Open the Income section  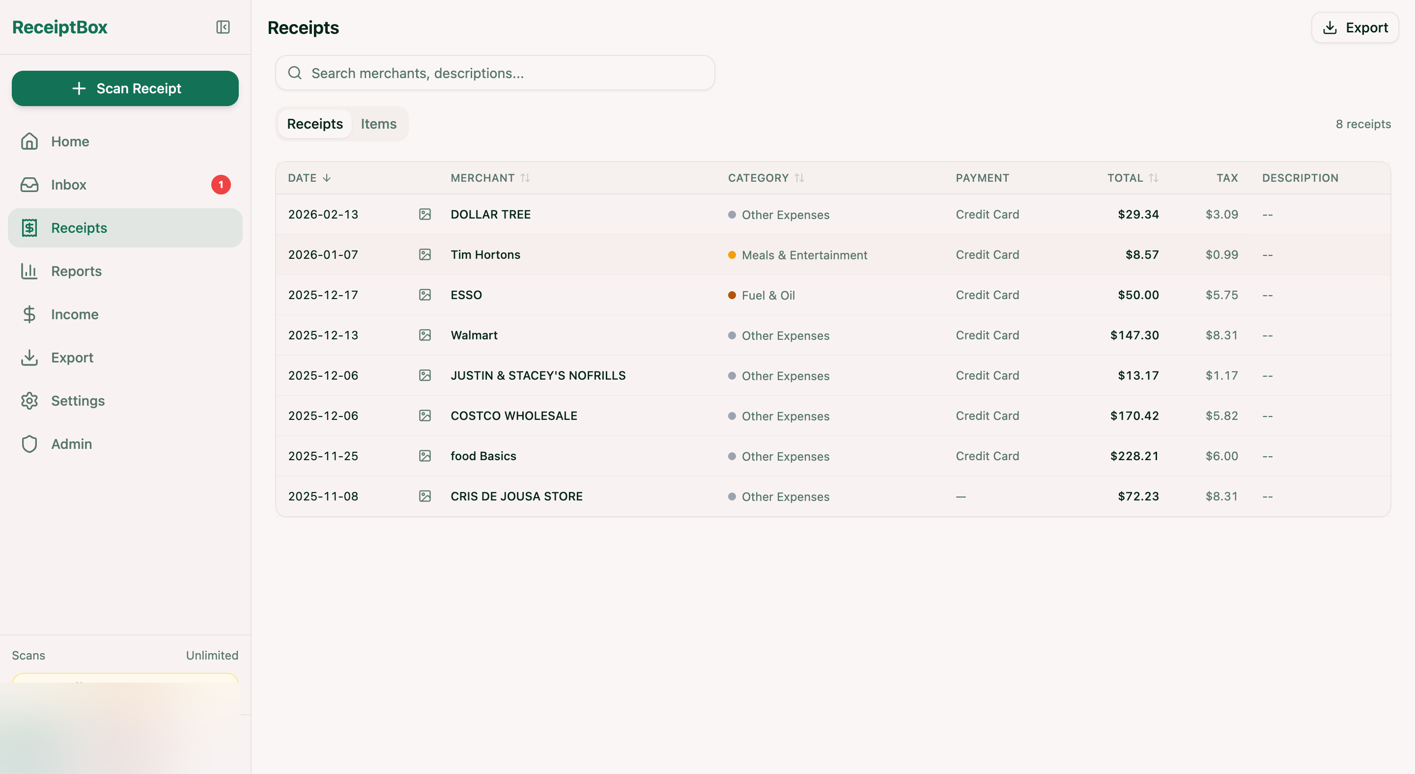click(74, 314)
